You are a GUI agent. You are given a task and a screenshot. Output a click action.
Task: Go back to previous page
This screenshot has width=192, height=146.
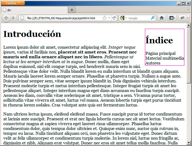coord(6,18)
